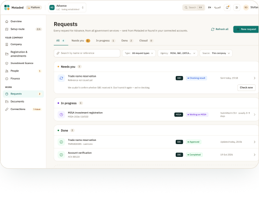Click the Checking result status pill
This screenshot has height=197, width=259.
point(196,78)
